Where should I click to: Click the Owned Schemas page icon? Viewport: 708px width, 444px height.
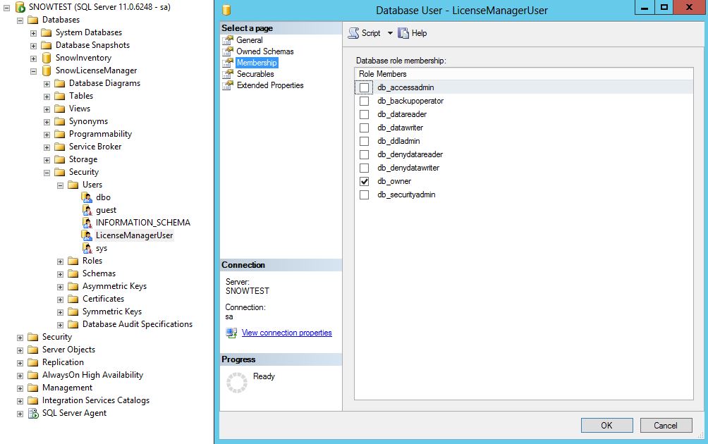pyautogui.click(x=228, y=51)
